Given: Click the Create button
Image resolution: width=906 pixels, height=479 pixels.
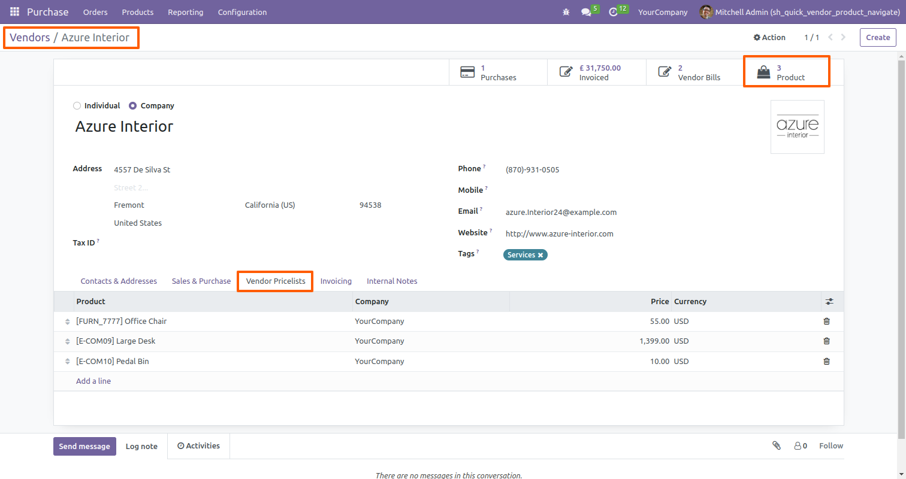Looking at the screenshot, I should tap(878, 37).
